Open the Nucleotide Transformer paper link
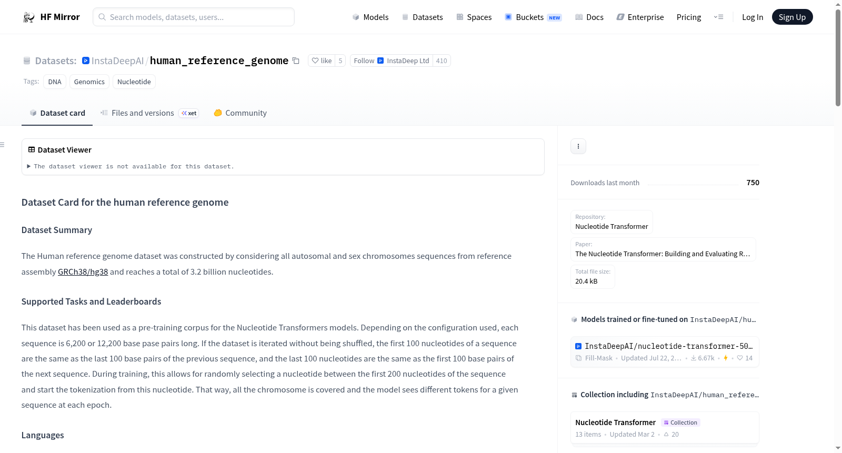 pyautogui.click(x=663, y=249)
